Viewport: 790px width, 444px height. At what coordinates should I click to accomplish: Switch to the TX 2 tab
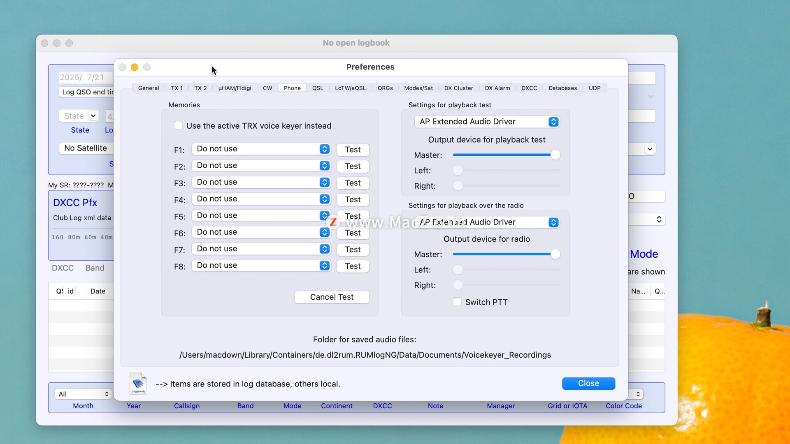click(x=200, y=88)
